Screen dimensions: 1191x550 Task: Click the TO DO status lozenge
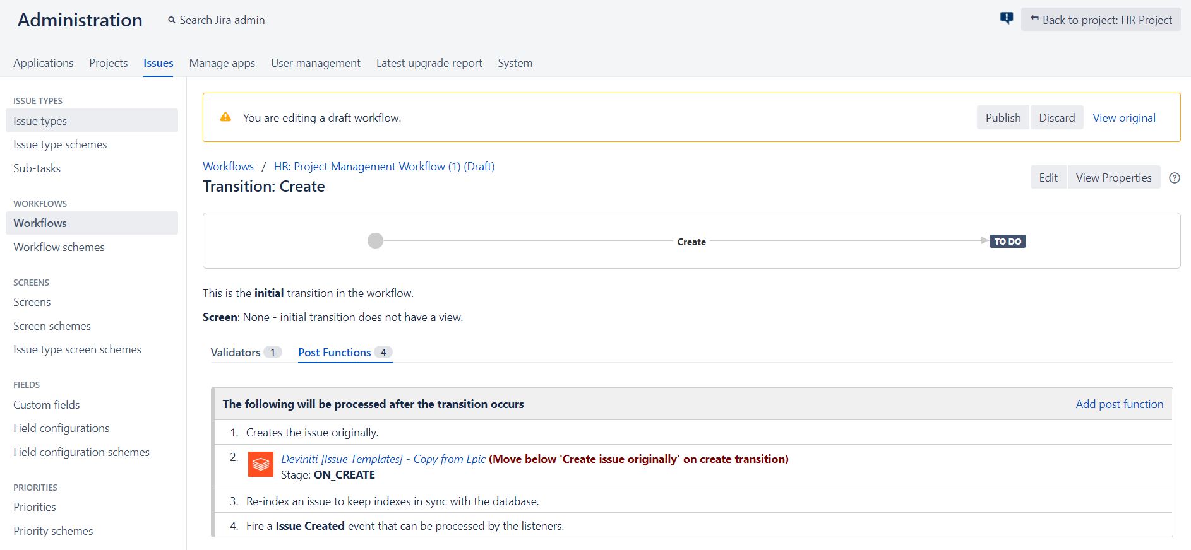[x=1007, y=242]
